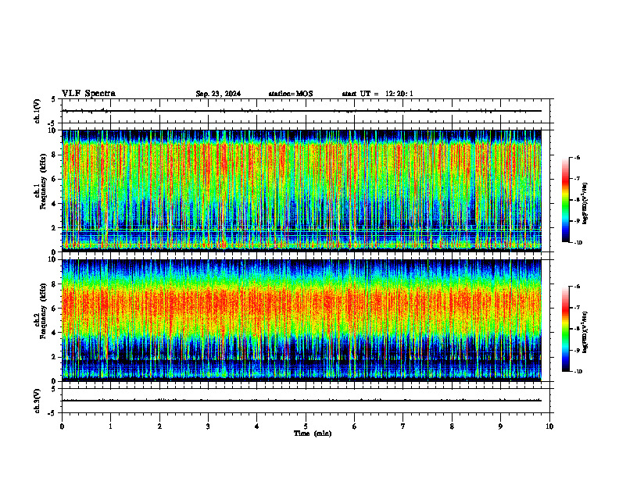Image resolution: width=619 pixels, height=478 pixels.
Task: Click time axis tick label "4"
Action: click(257, 426)
